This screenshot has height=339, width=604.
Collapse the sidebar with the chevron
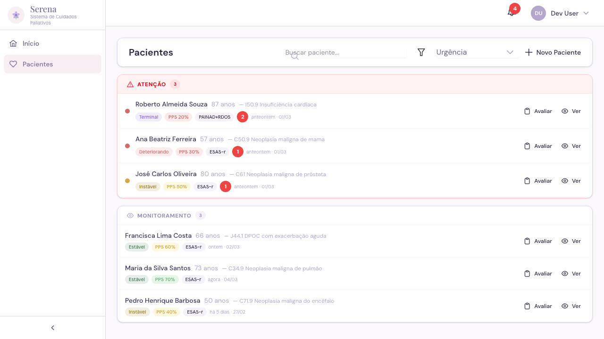coord(52,328)
